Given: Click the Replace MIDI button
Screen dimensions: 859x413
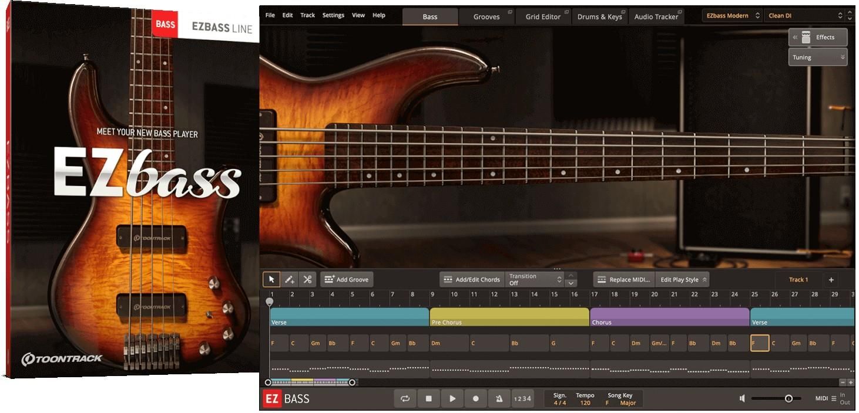Looking at the screenshot, I should 623,280.
